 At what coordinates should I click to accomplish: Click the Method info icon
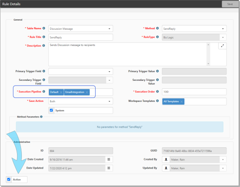click(x=158, y=28)
